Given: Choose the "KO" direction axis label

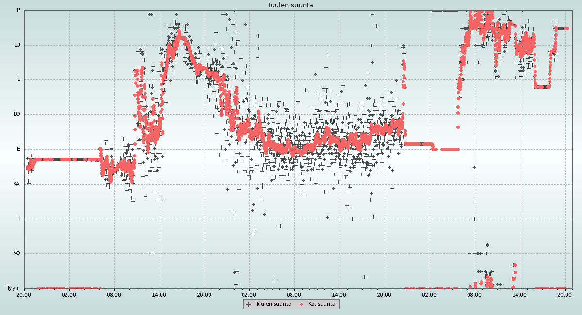Looking at the screenshot, I should 16,253.
